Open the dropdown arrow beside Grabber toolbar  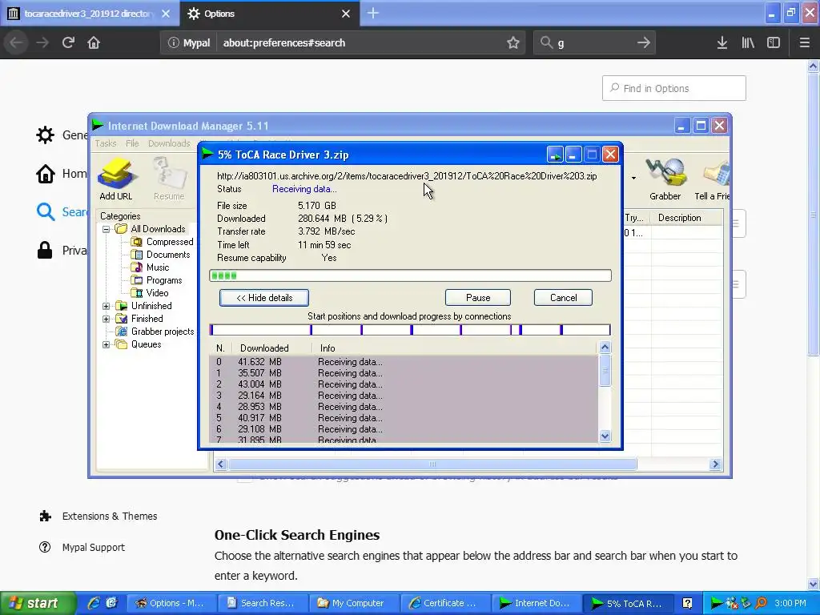pos(633,178)
